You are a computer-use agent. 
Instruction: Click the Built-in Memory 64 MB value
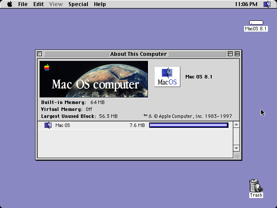pos(97,102)
